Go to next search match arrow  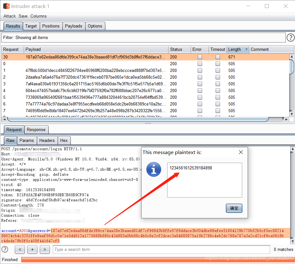pos(45,249)
